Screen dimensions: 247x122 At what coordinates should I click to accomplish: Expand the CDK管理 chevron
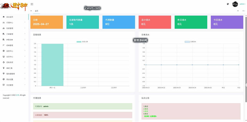pos(25,45)
